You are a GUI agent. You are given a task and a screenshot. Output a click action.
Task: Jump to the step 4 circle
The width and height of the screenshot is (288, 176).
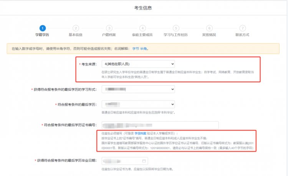point(142,28)
